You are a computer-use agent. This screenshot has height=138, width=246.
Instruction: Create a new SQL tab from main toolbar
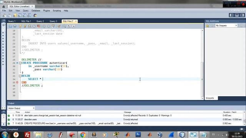click(4, 15)
